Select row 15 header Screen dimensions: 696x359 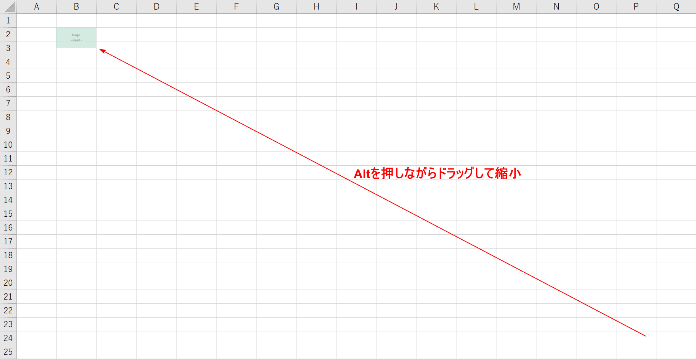point(8,214)
